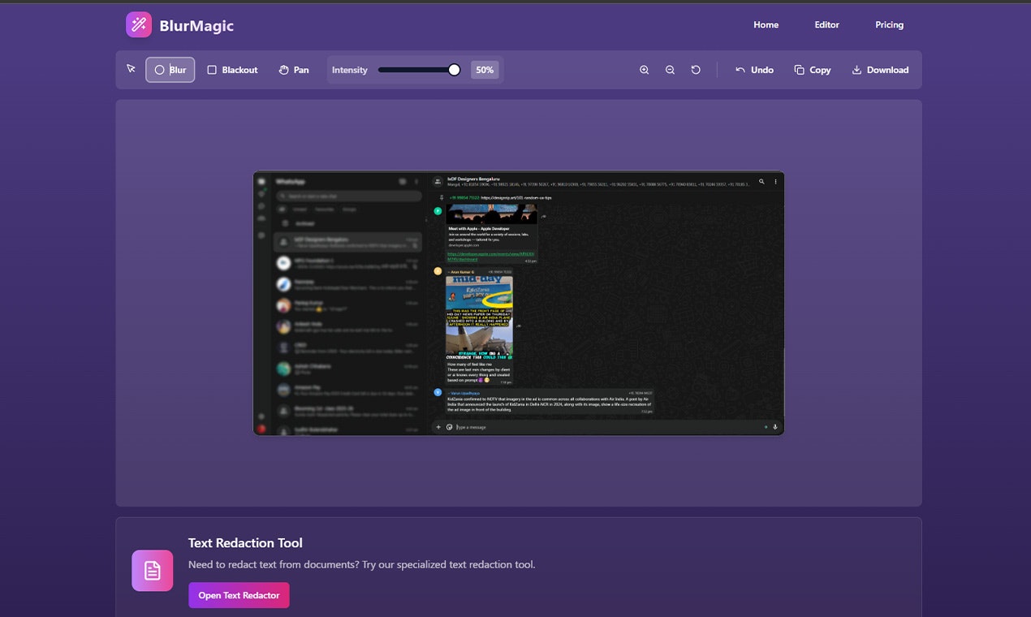Image resolution: width=1031 pixels, height=617 pixels.
Task: Download the edited image
Action: (x=880, y=70)
